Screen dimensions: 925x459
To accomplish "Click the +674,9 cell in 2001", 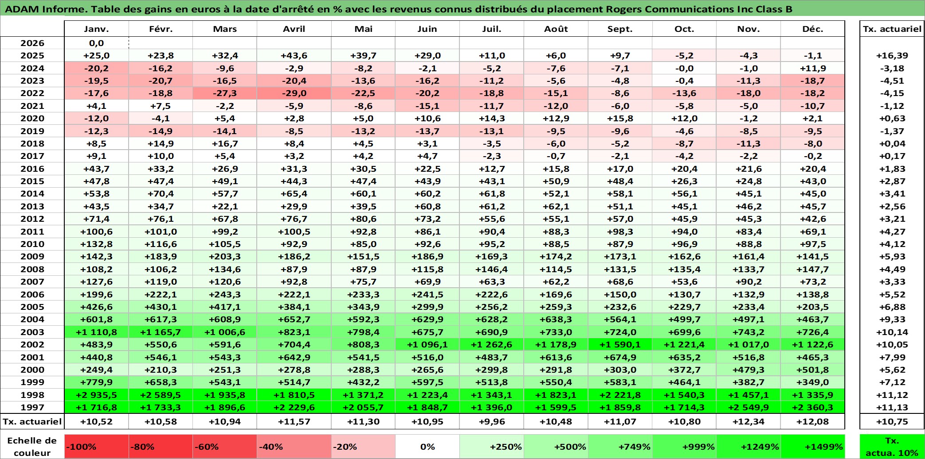I will point(620,357).
